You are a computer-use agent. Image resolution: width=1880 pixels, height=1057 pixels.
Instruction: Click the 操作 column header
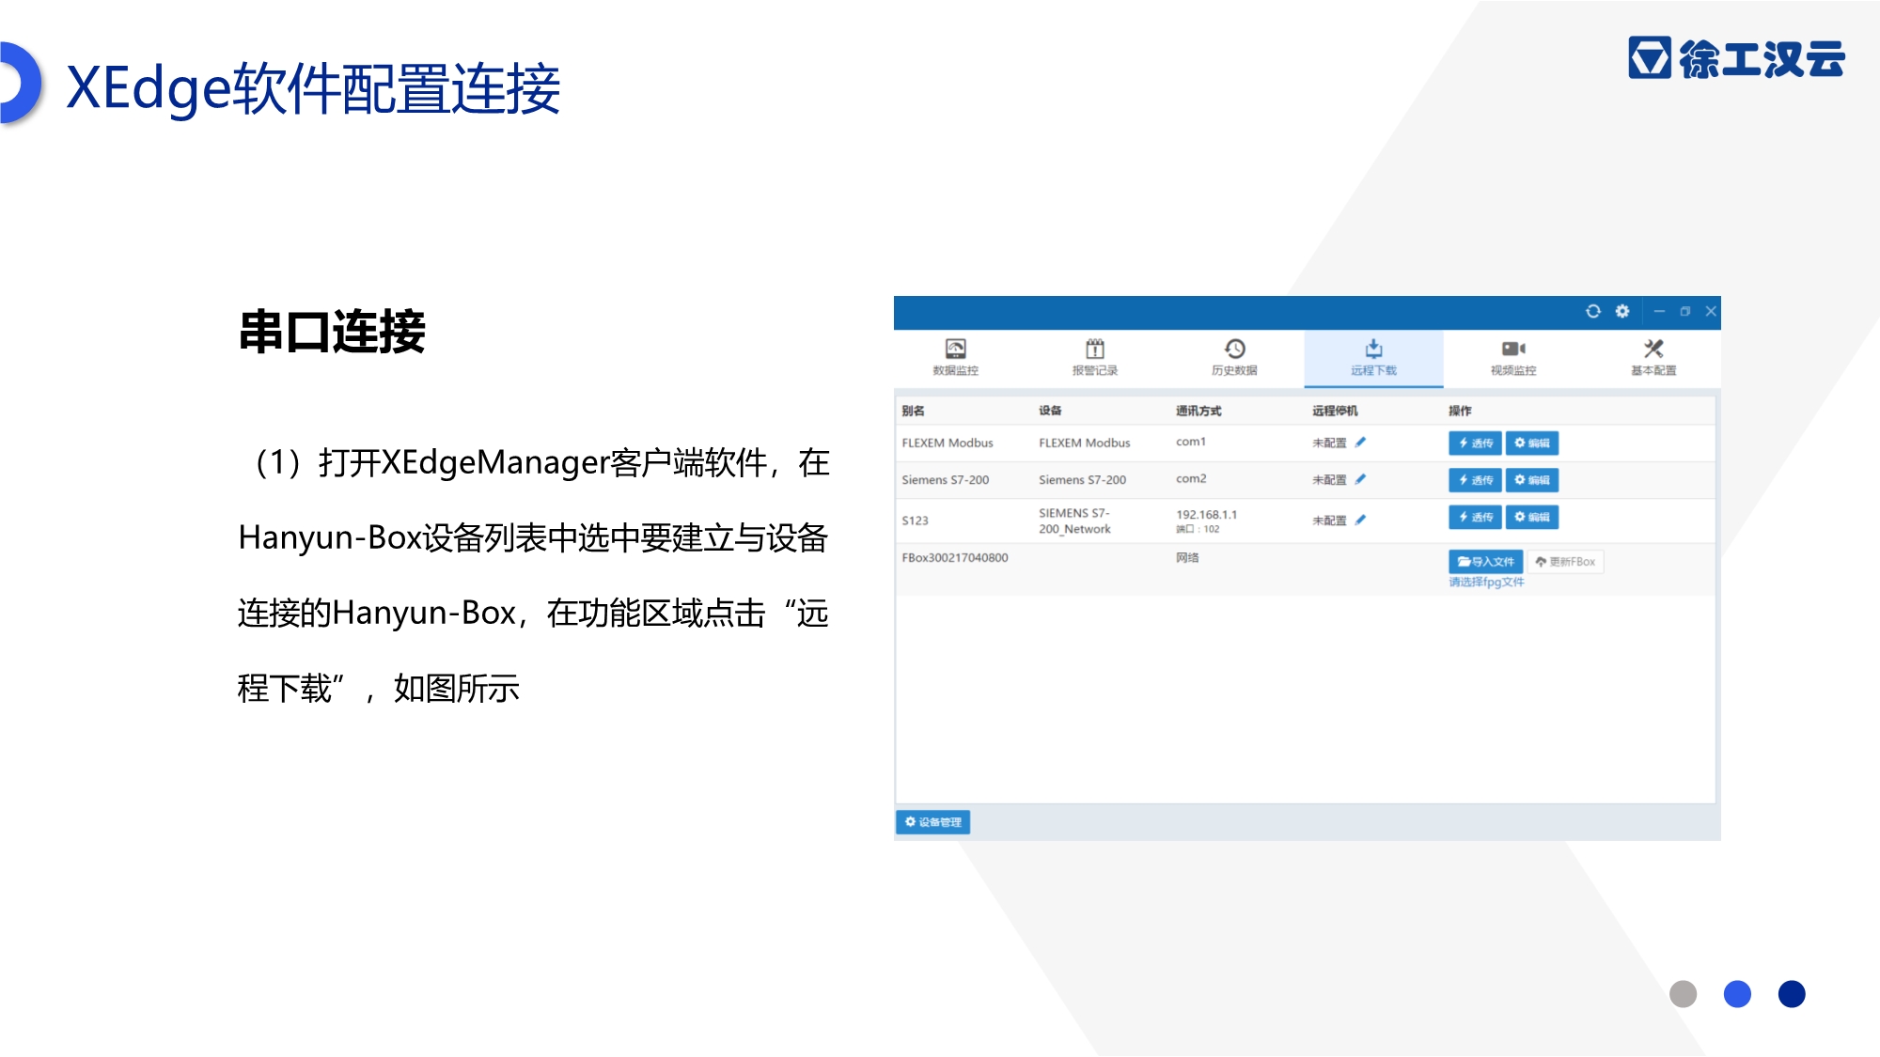click(x=1460, y=411)
